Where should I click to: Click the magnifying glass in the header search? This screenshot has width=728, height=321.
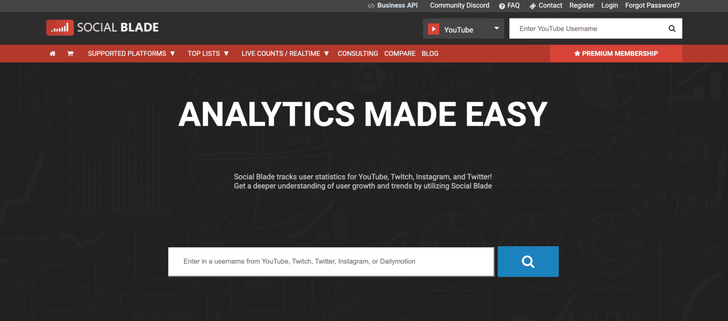tap(672, 28)
